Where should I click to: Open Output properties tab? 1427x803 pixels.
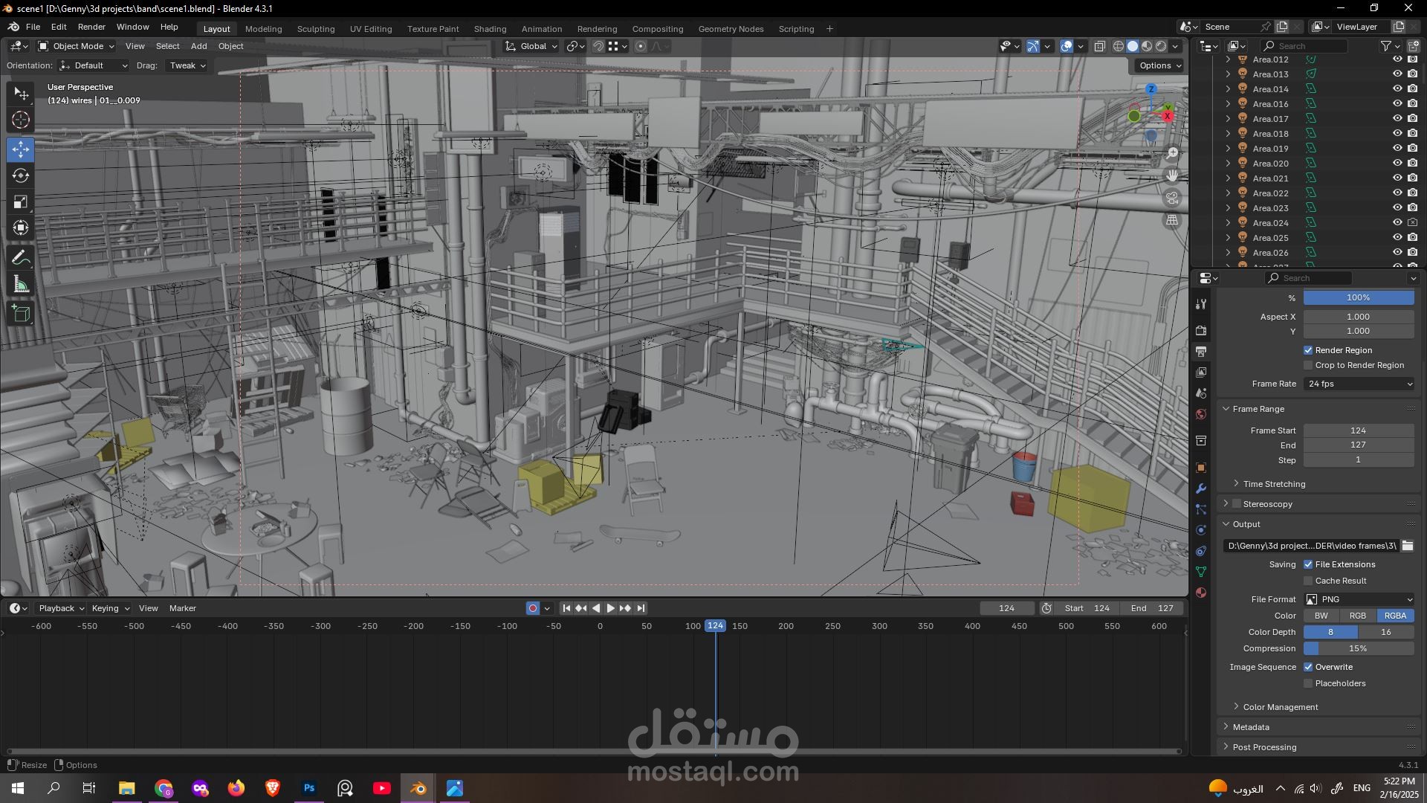pos(1201,351)
